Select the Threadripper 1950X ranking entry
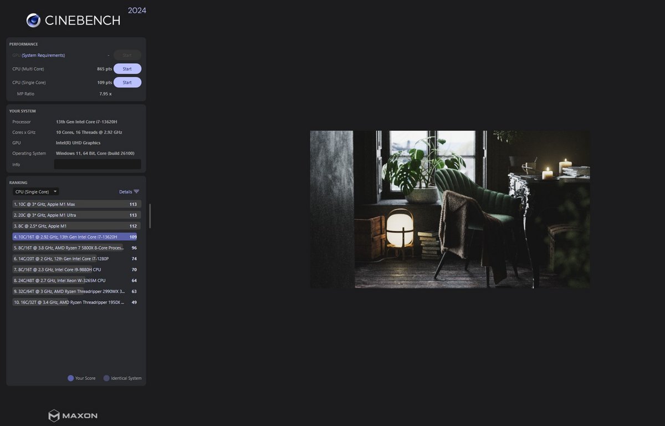Image resolution: width=665 pixels, height=426 pixels. coord(75,302)
